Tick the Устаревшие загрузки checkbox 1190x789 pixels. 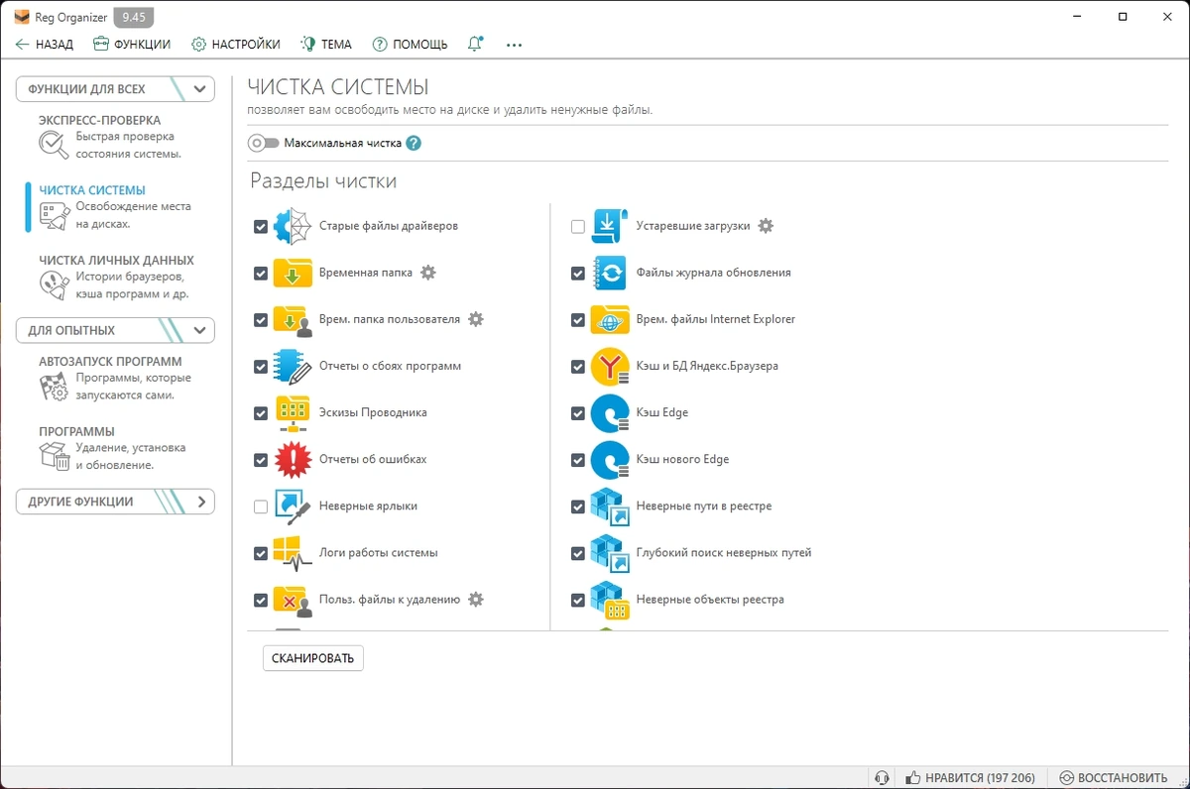(x=578, y=227)
